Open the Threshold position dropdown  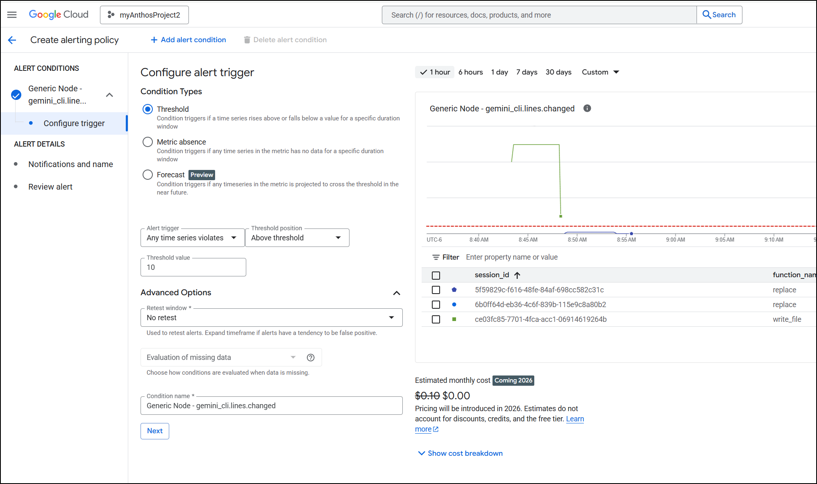(297, 238)
